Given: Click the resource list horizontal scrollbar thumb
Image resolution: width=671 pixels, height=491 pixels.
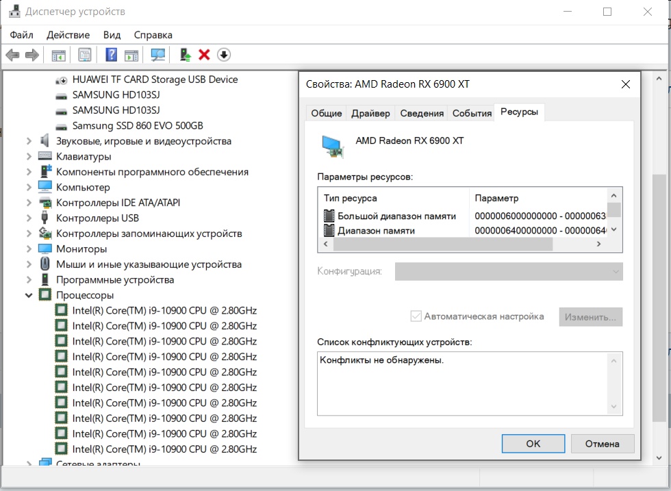Looking at the screenshot, I should tap(443, 244).
